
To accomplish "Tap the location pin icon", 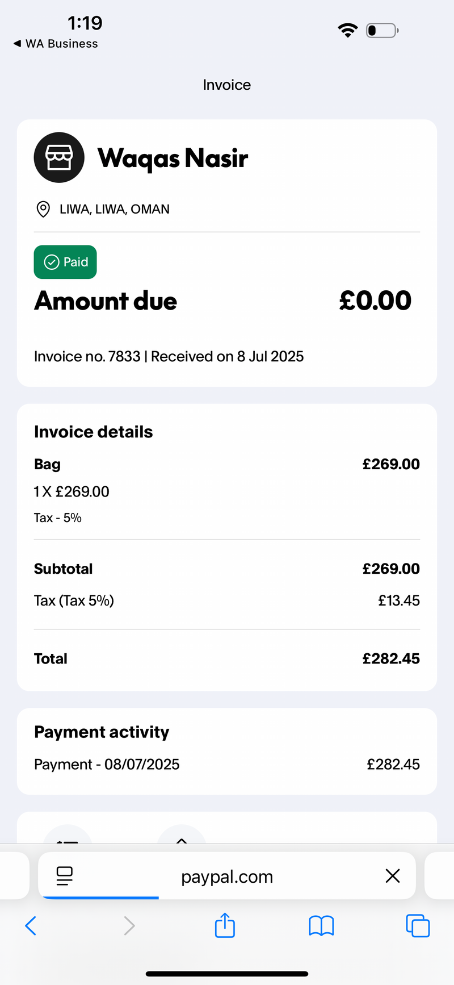I will (43, 209).
